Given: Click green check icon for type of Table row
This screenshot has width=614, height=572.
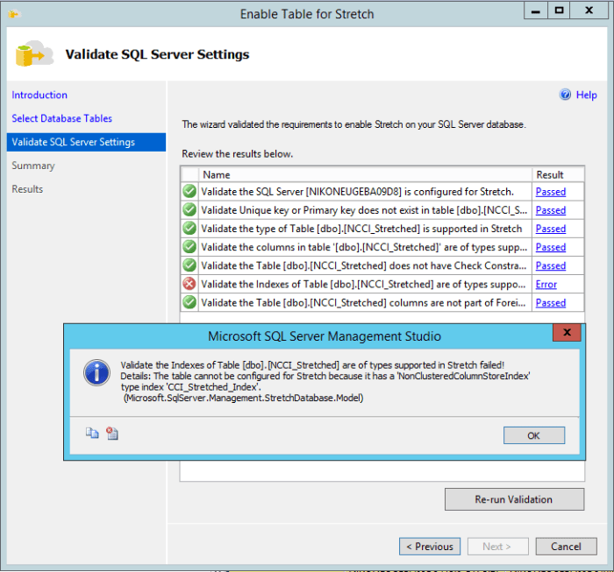Looking at the screenshot, I should (x=189, y=229).
